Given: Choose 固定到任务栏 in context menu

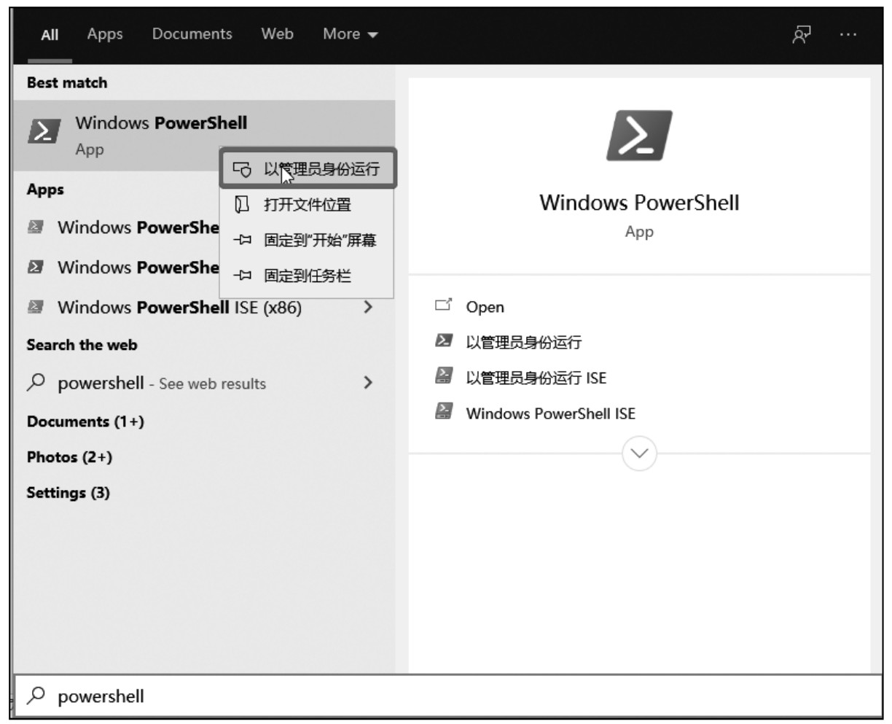Looking at the screenshot, I should pos(308,276).
